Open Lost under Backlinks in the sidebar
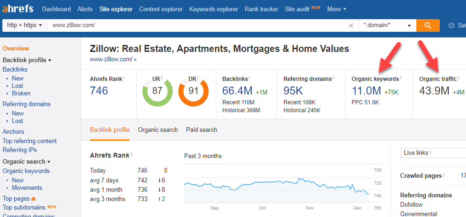The width and height of the screenshot is (466, 217). click(x=17, y=86)
